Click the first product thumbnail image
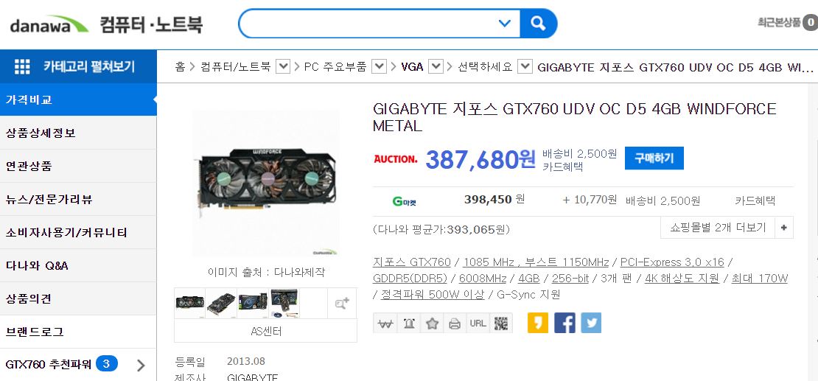818x381 pixels. (x=190, y=303)
